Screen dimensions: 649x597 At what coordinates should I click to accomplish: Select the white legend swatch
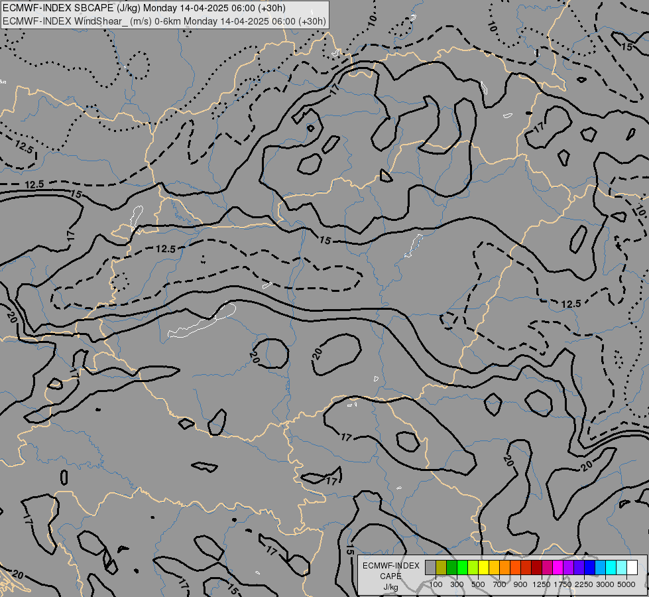(632, 567)
